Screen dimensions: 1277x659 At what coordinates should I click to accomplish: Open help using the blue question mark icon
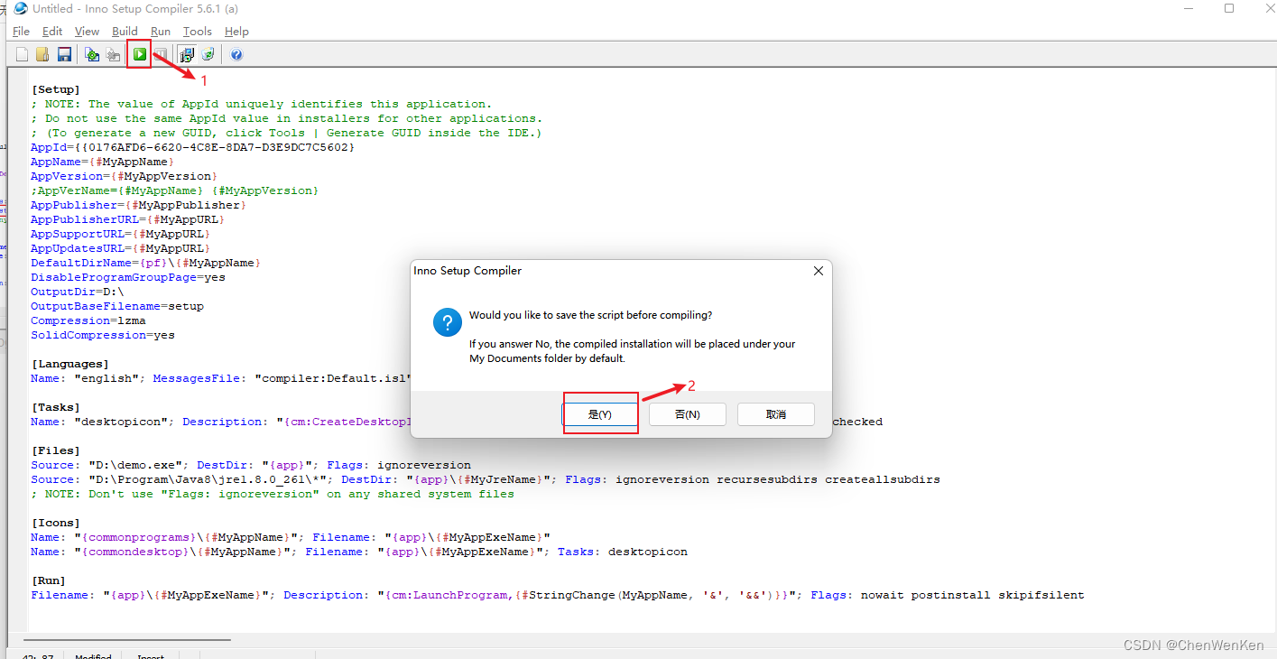(x=236, y=55)
